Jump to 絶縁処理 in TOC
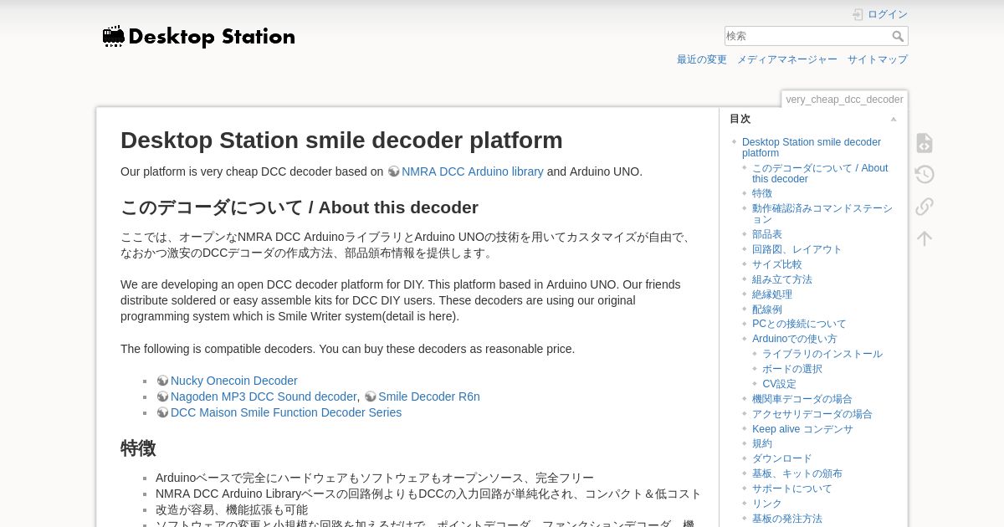 click(772, 294)
